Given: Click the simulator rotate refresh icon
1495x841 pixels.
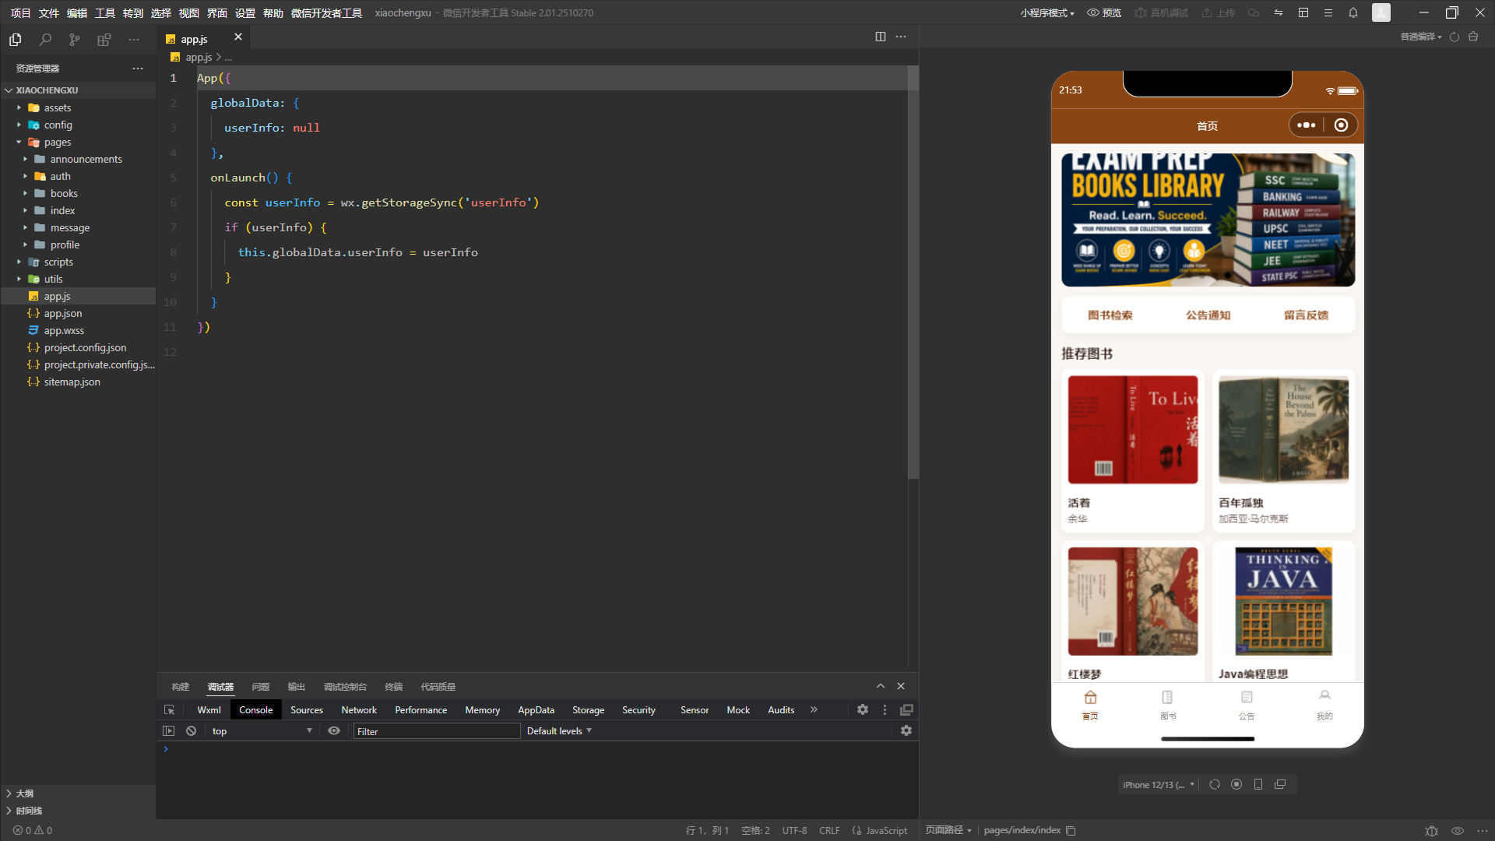Looking at the screenshot, I should pos(1215,785).
